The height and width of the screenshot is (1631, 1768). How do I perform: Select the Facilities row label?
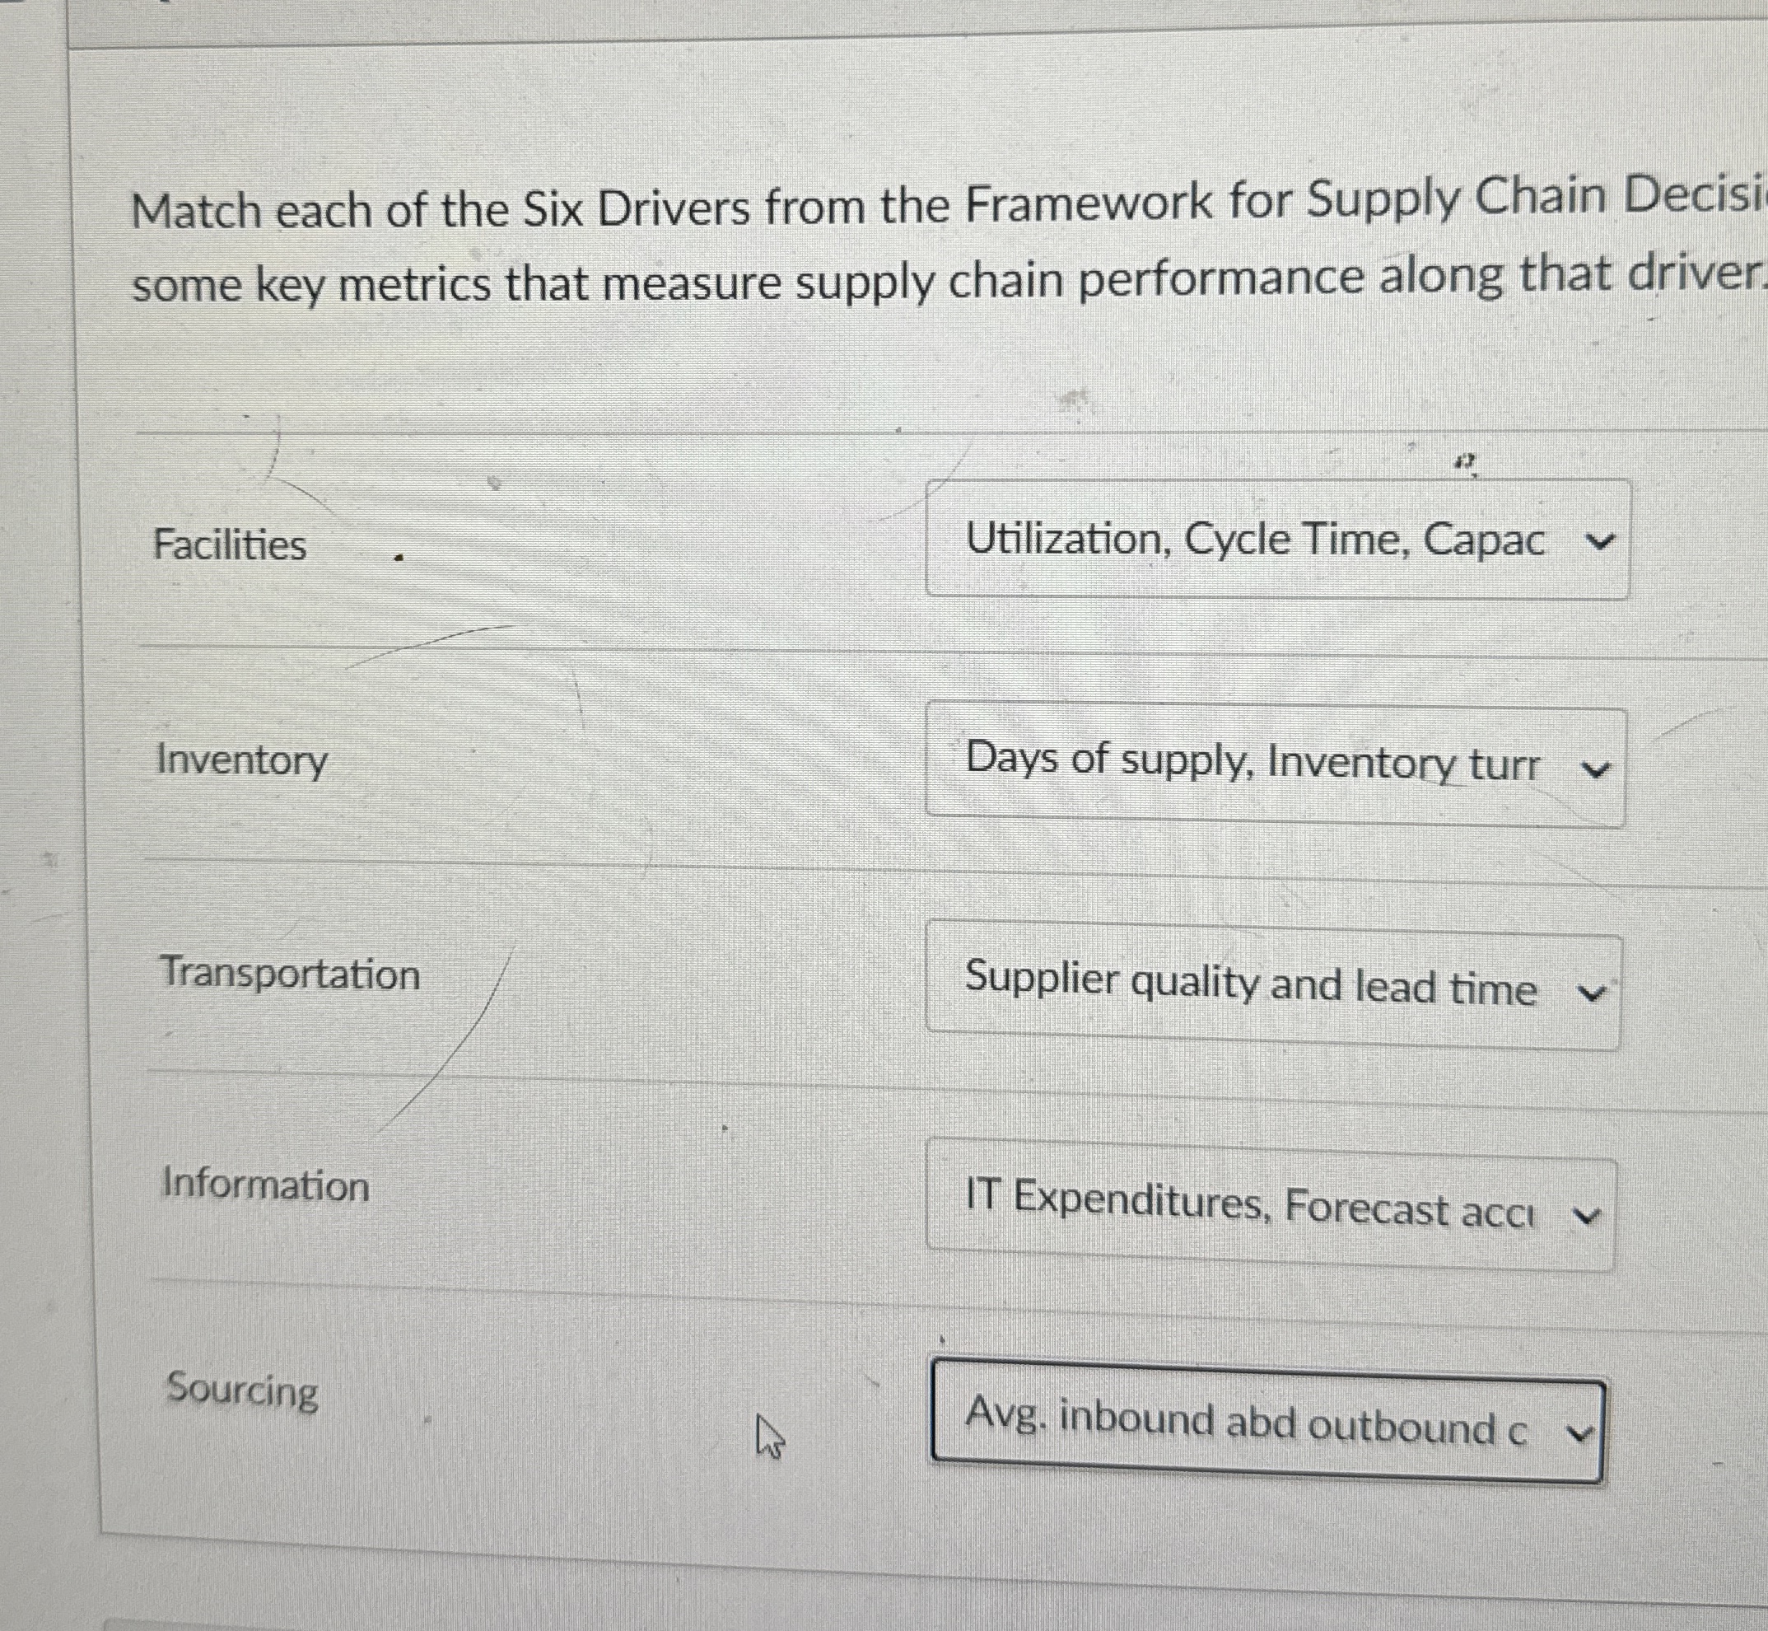[x=231, y=544]
